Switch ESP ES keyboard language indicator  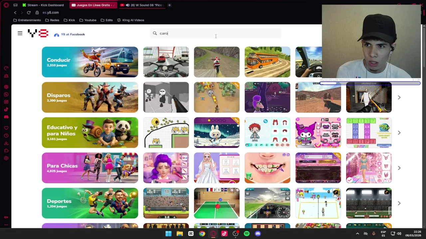(383, 234)
